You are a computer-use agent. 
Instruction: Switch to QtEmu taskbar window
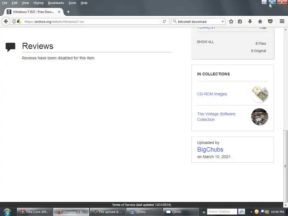tap(144, 212)
